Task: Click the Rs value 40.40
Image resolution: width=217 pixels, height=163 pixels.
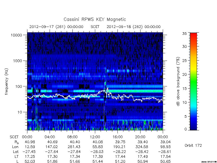Action: coord(75,142)
